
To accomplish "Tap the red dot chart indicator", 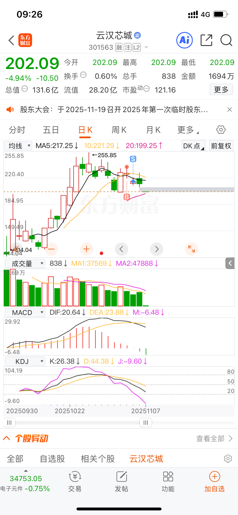I will [x=101, y=253].
